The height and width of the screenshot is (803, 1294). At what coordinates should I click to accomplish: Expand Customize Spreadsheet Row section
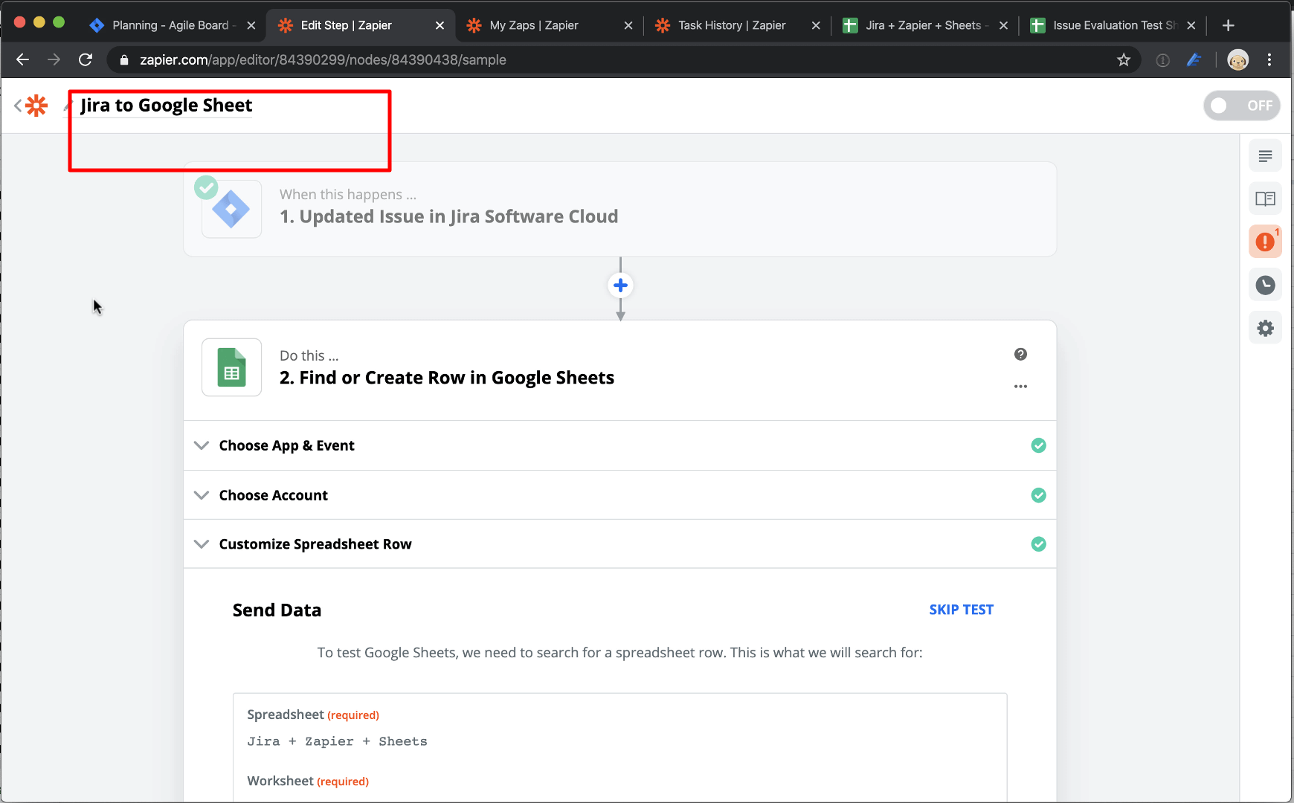click(x=619, y=544)
